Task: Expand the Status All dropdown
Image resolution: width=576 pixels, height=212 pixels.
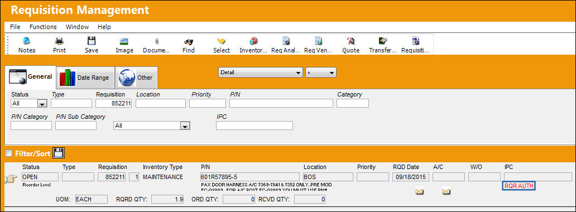Action: point(42,104)
